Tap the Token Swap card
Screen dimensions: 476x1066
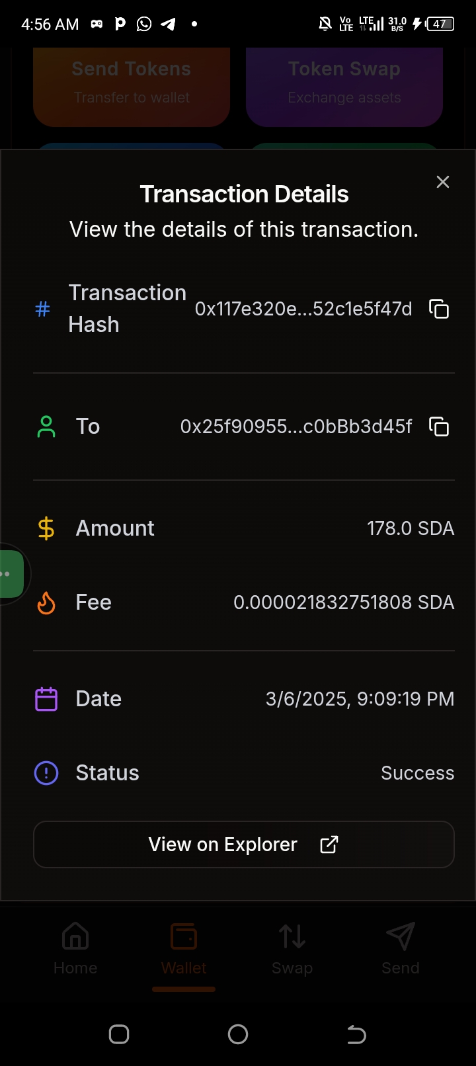344,84
